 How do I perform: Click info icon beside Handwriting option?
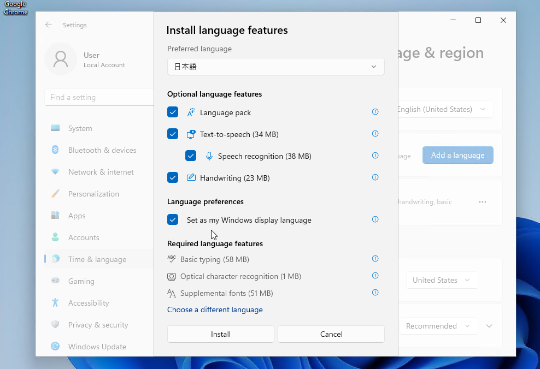click(375, 177)
